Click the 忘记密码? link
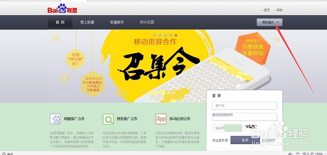Image resolution: width=327 pixels, height=155 pixels. [268, 140]
